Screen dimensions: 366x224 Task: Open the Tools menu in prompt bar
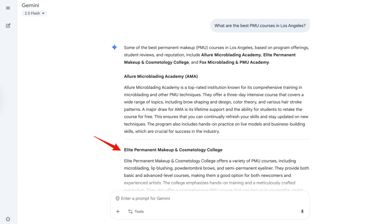click(136, 212)
